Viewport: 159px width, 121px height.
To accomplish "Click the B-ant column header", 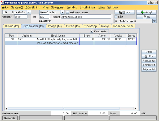I will pos(87,36).
